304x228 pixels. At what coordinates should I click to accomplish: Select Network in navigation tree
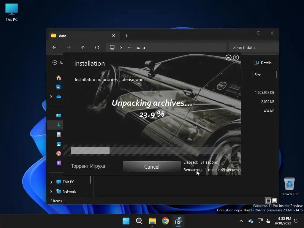point(69,191)
